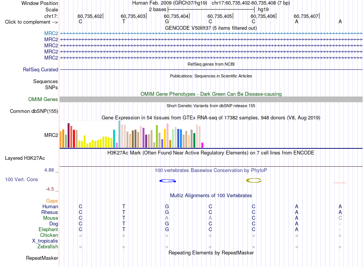Select the X_tropicalis alignment row label

coord(45,241)
